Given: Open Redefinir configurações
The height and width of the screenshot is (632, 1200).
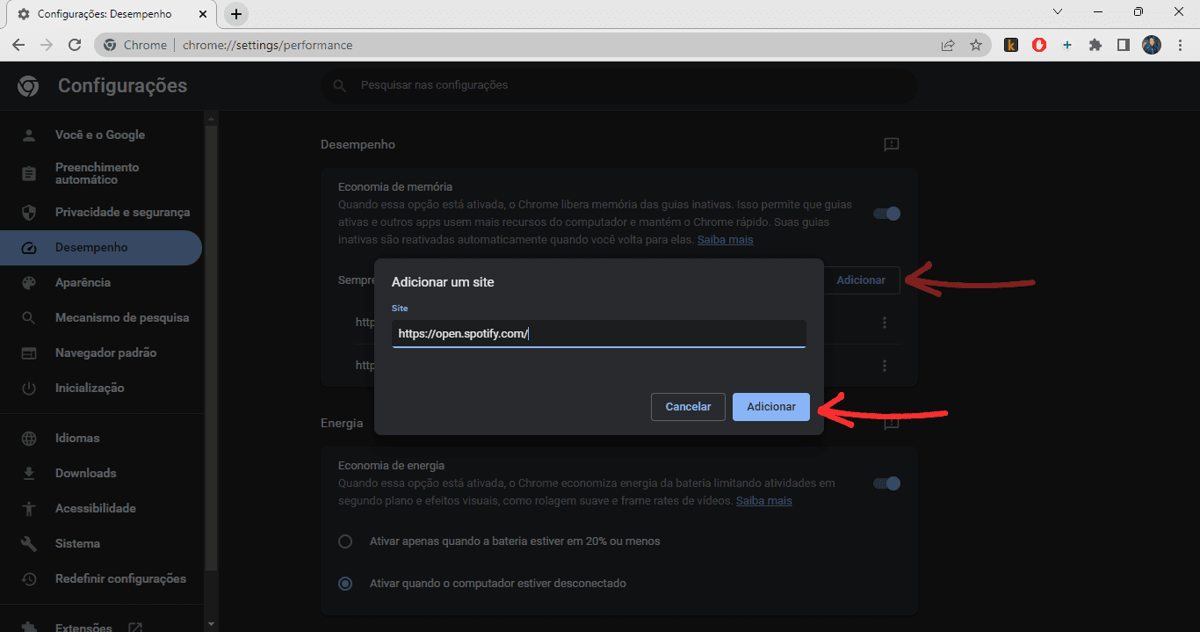Looking at the screenshot, I should (x=101, y=578).
